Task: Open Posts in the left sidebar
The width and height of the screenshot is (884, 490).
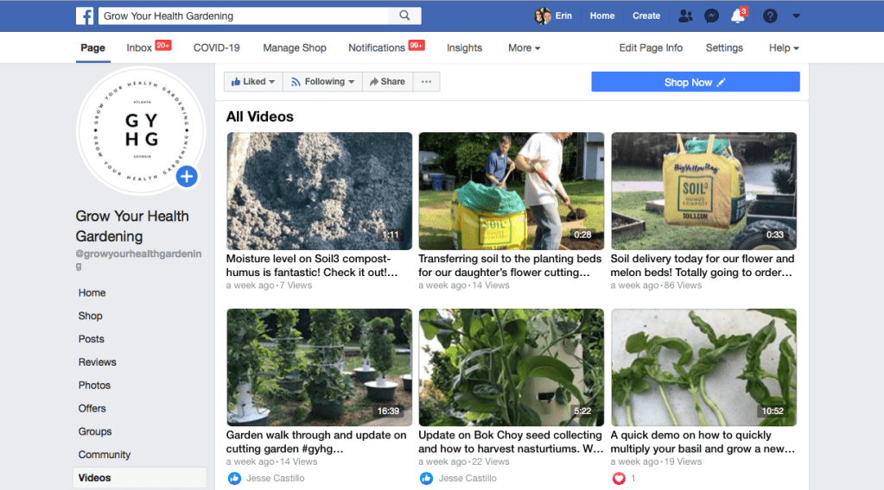Action: [x=92, y=339]
